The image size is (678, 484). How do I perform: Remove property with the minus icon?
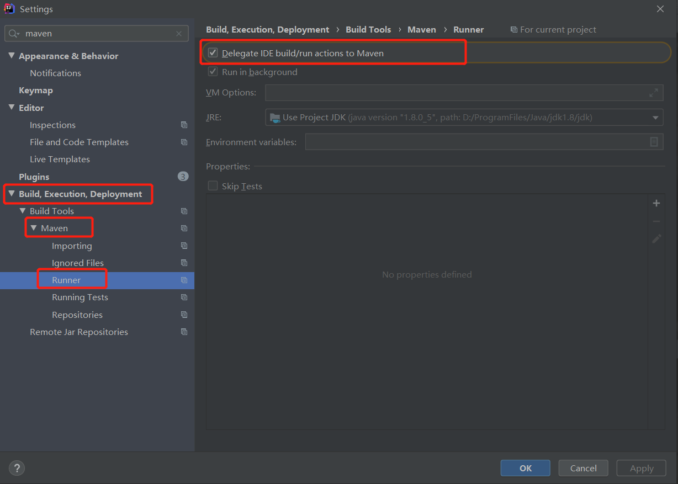point(656,221)
